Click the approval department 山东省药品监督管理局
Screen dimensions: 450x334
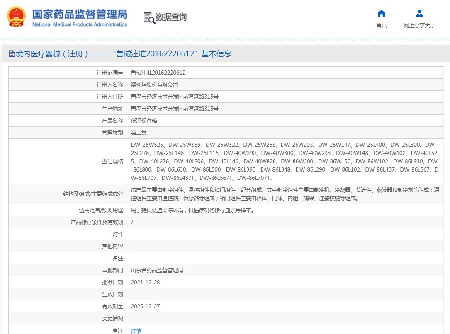[x=157, y=270]
